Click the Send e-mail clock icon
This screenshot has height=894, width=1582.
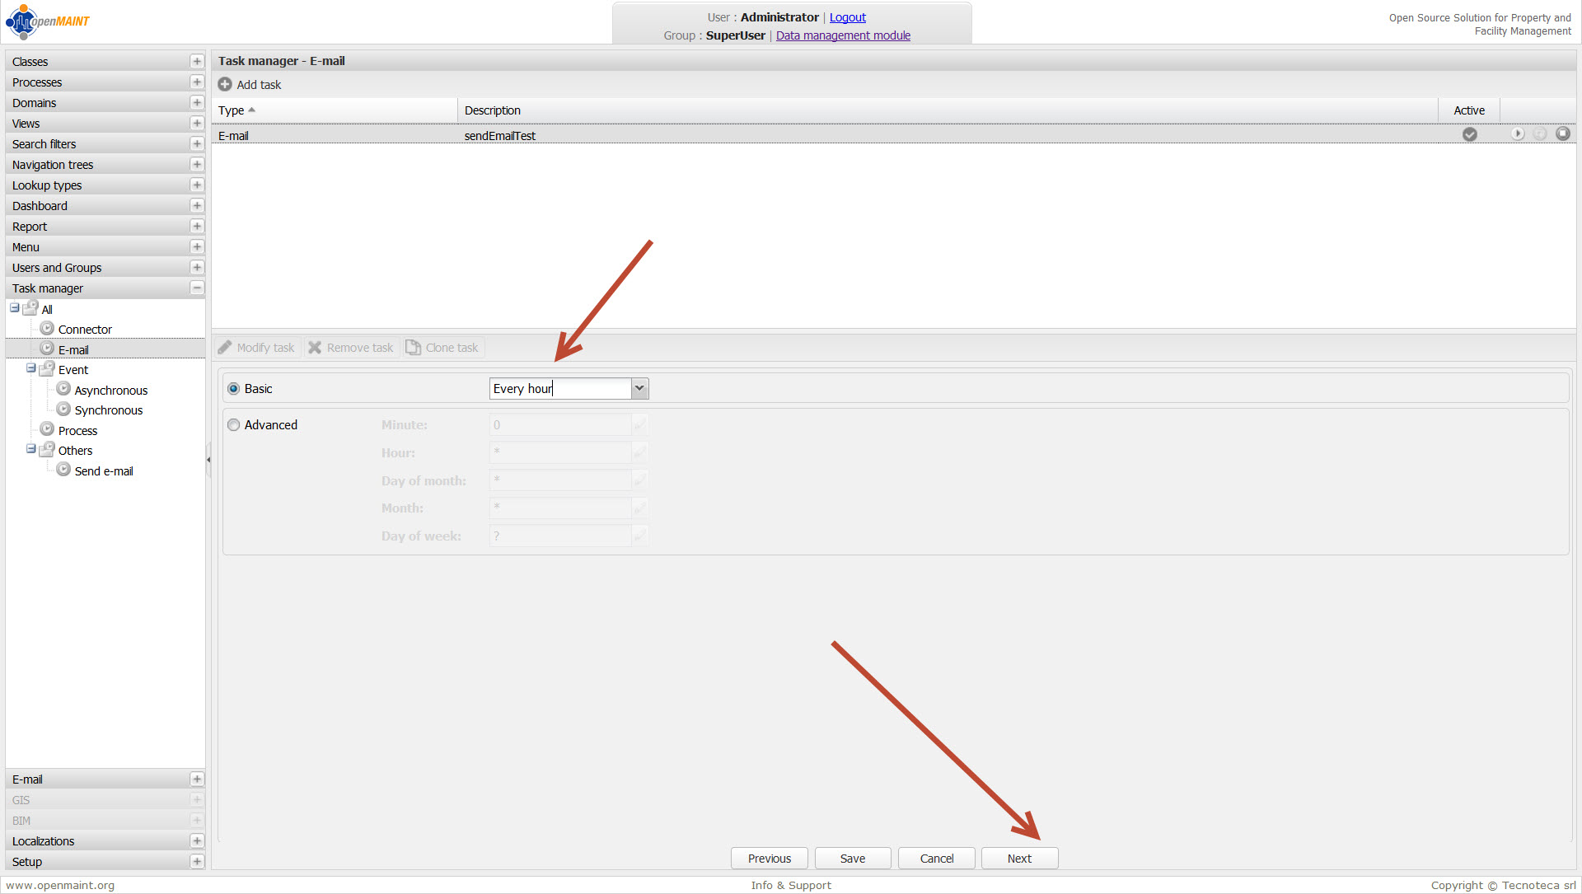[x=63, y=470]
